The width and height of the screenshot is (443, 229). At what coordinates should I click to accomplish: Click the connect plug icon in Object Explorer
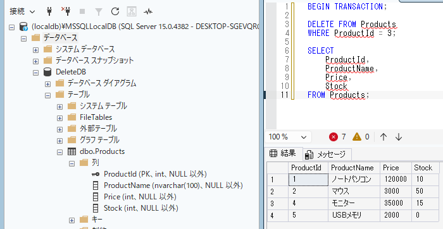(49, 11)
